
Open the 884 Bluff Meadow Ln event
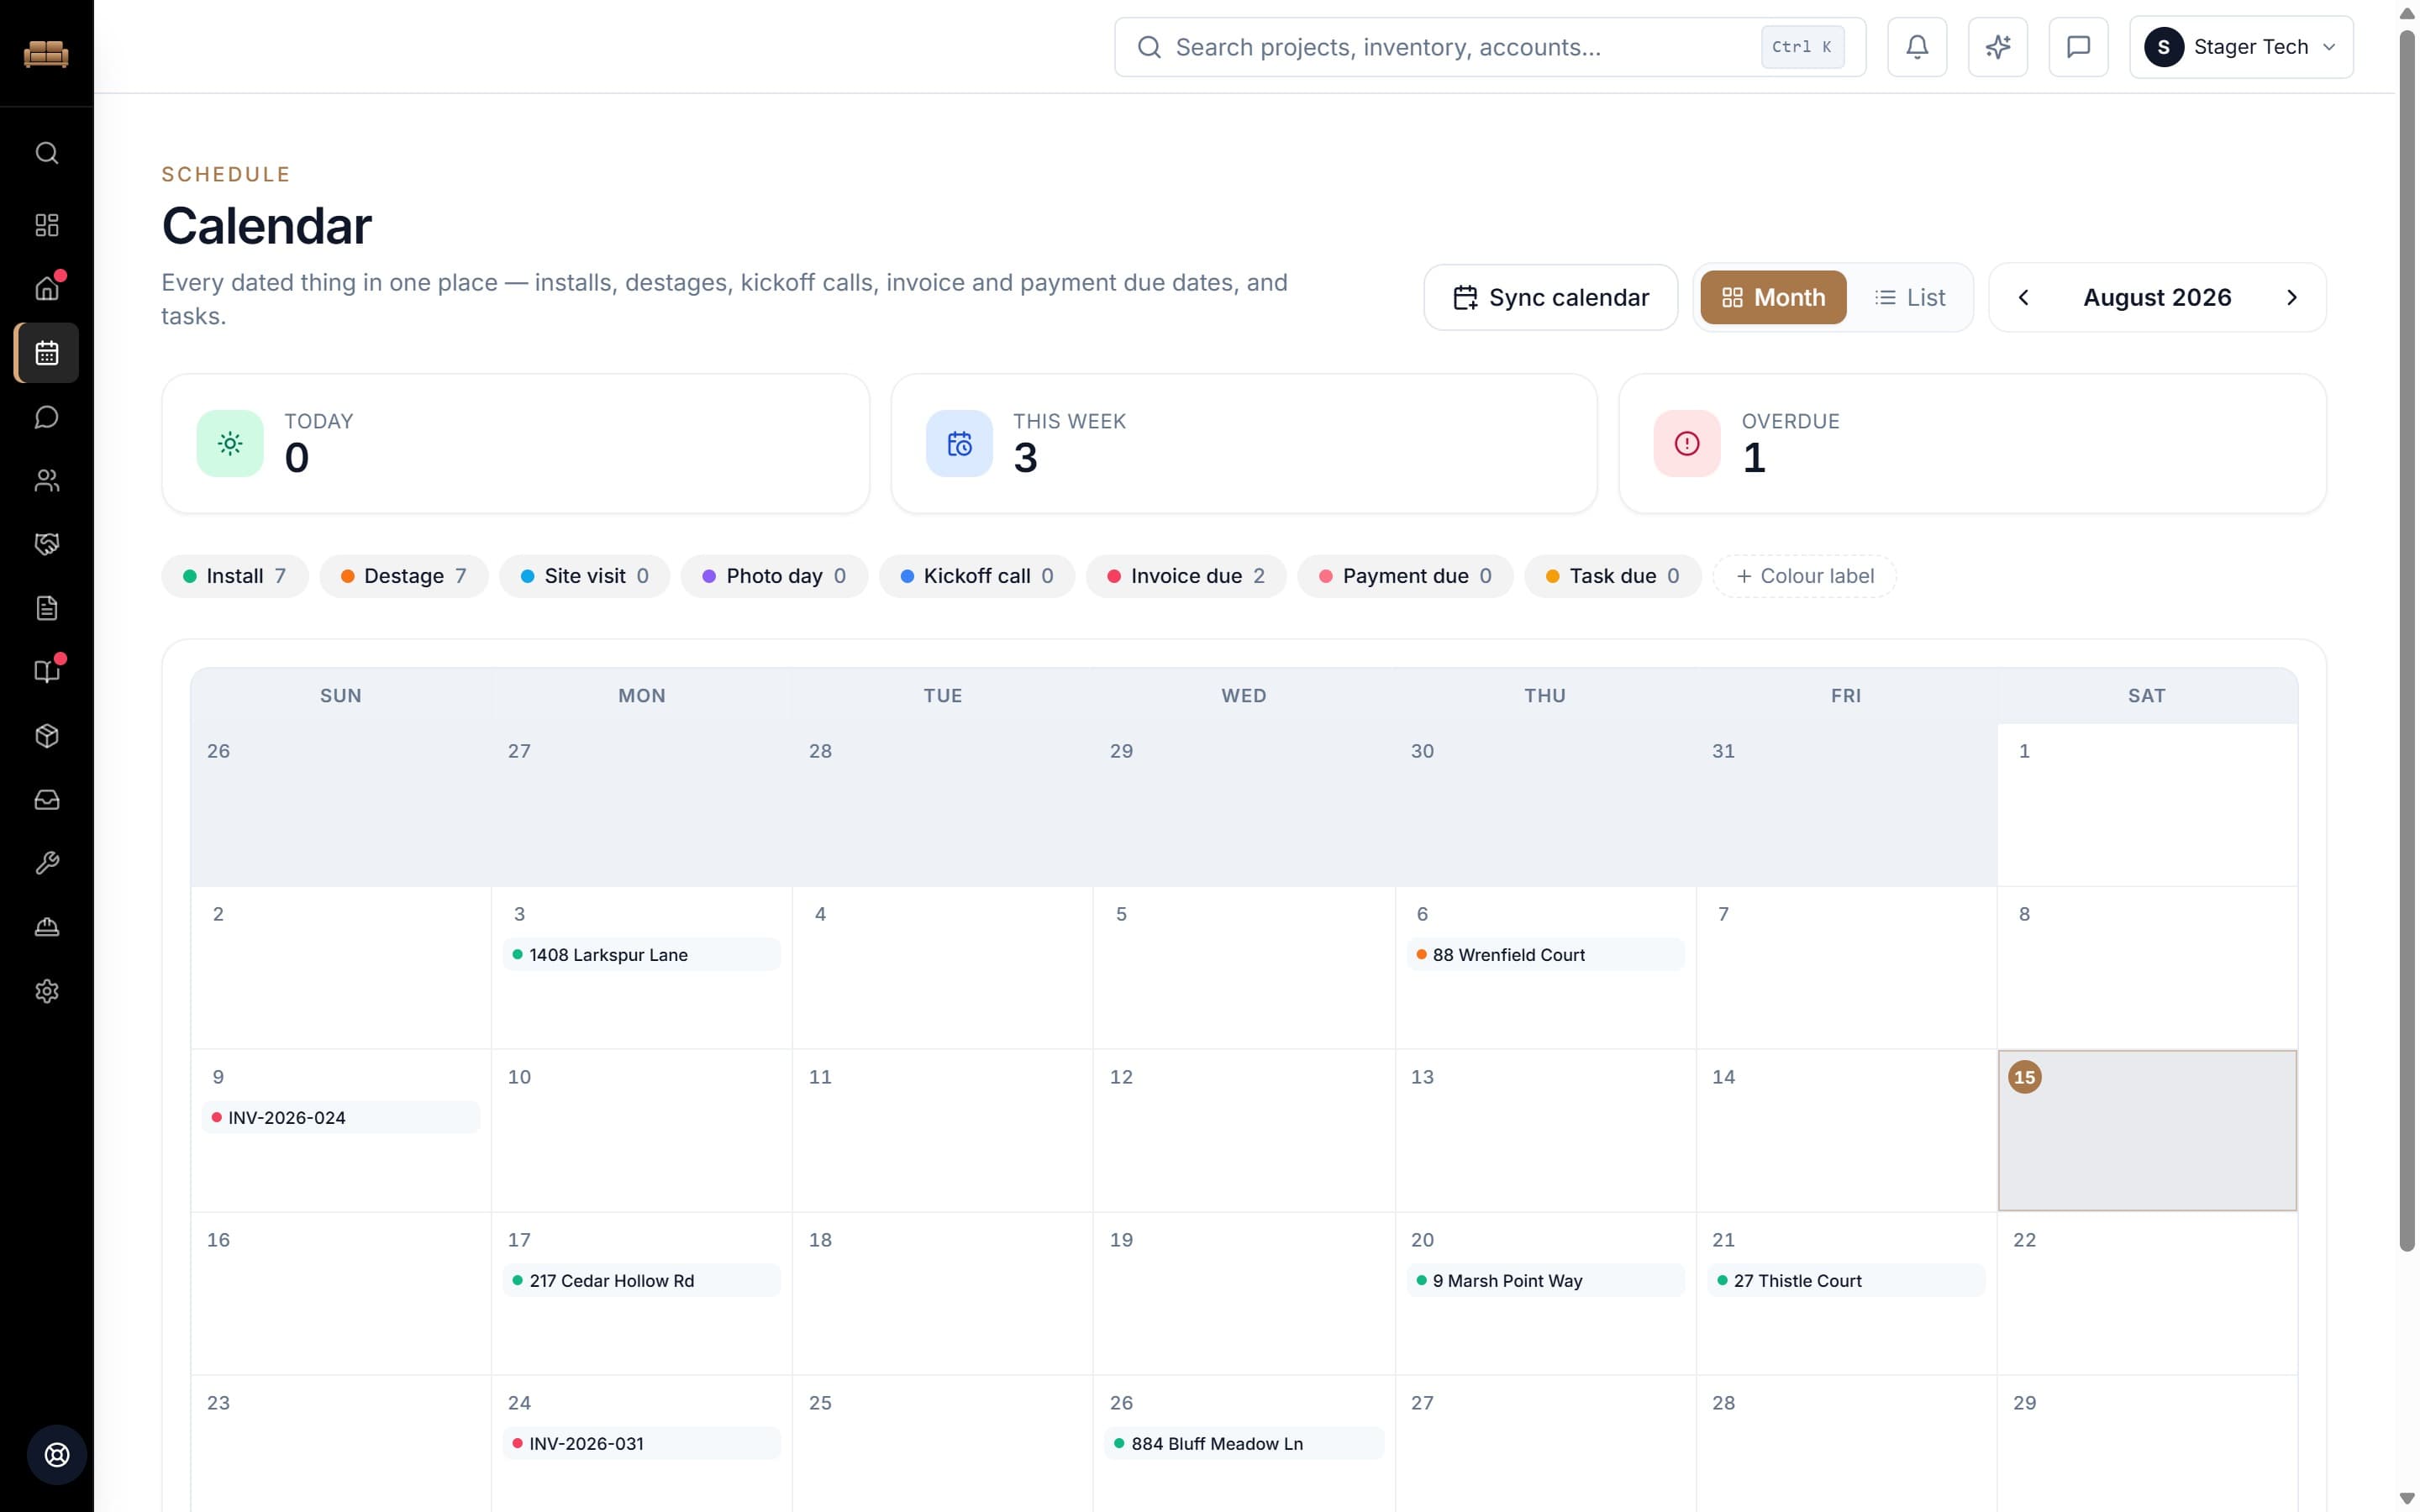(1243, 1443)
